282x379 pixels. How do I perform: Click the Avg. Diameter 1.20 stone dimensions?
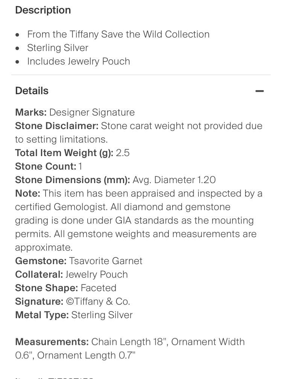(174, 180)
